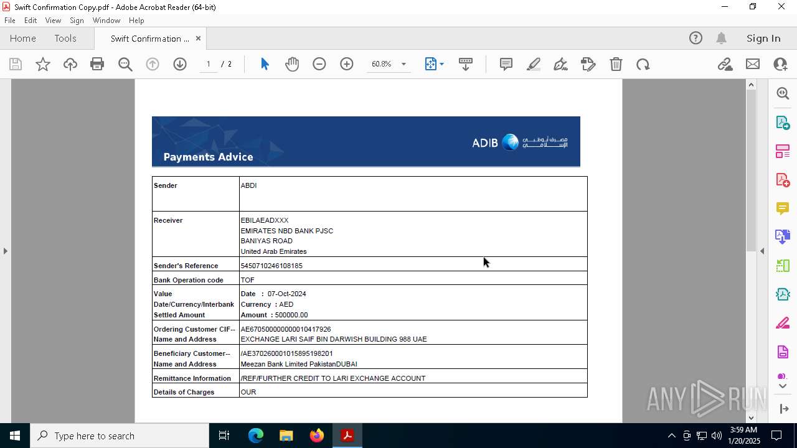Rotate the page with circular arrow icon

[x=643, y=64]
